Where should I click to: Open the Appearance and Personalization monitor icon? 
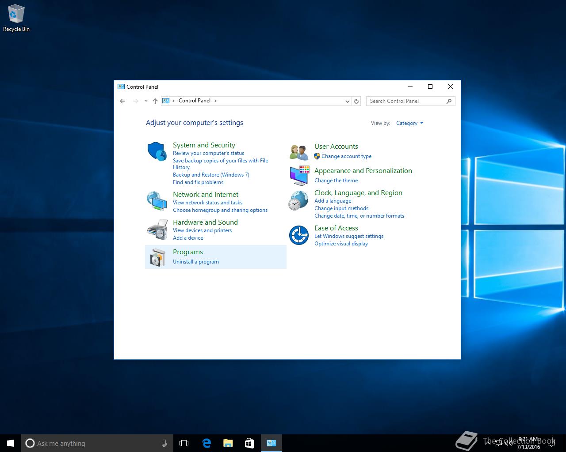299,176
